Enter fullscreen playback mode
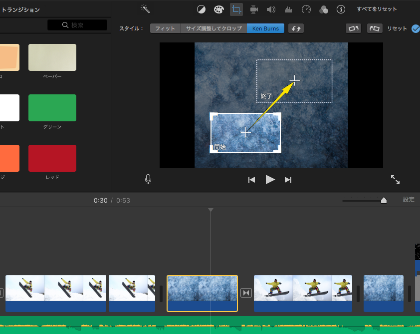This screenshot has width=420, height=334. pyautogui.click(x=395, y=179)
